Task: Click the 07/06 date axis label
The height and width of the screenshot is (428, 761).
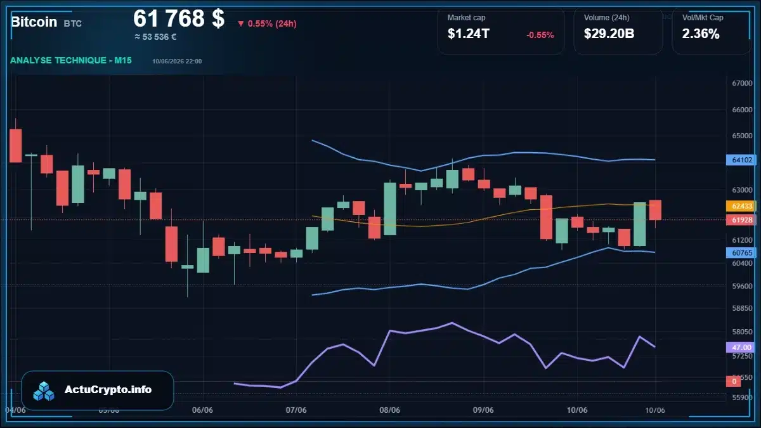Action: pyautogui.click(x=296, y=410)
